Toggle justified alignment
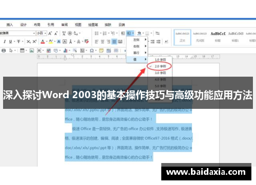Viewport: 256px width, 185px height. [114, 41]
